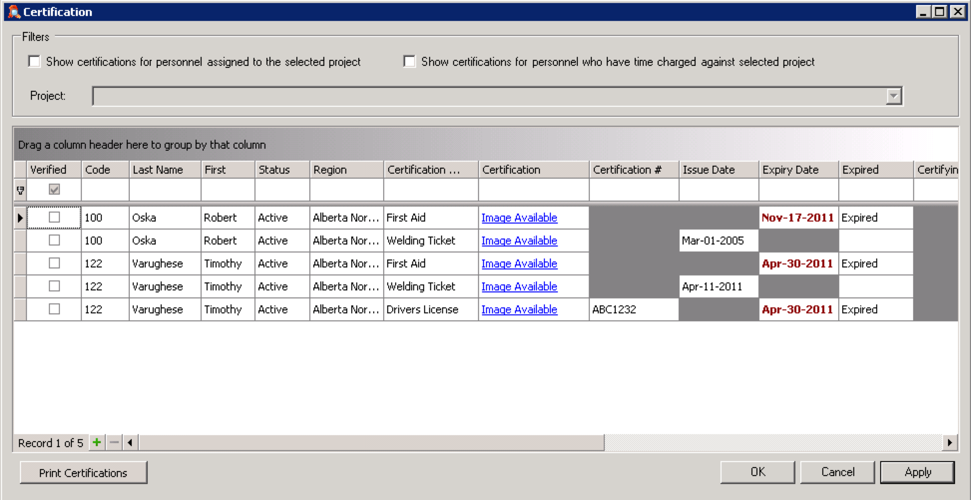Check Verified box for Oska First Aid row
Viewport: 971px width, 500px height.
pyautogui.click(x=54, y=218)
